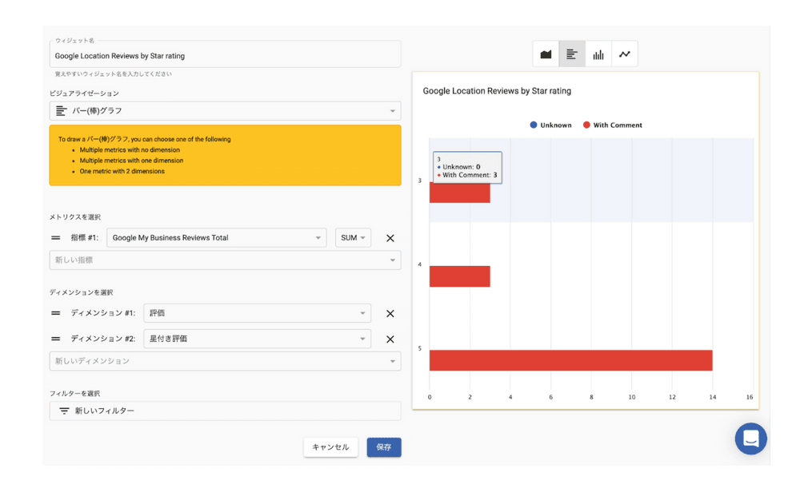800x496 pixels.
Task: Select the horizontal bar chart icon
Action: click(x=572, y=54)
